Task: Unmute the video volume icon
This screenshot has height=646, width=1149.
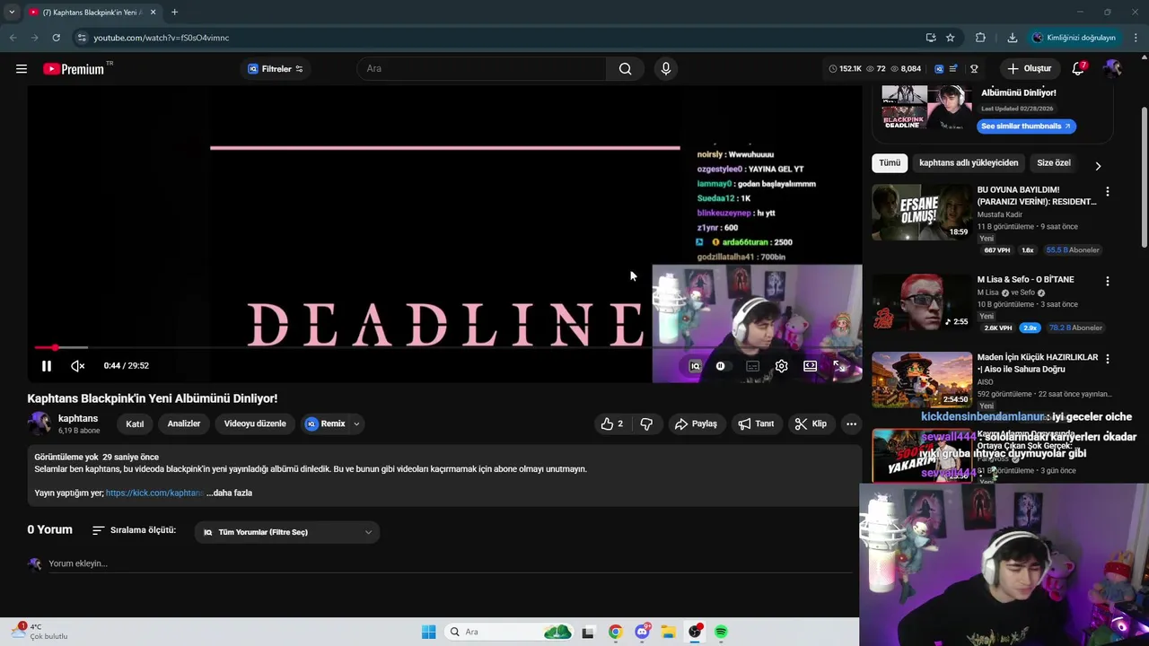Action: click(x=78, y=366)
